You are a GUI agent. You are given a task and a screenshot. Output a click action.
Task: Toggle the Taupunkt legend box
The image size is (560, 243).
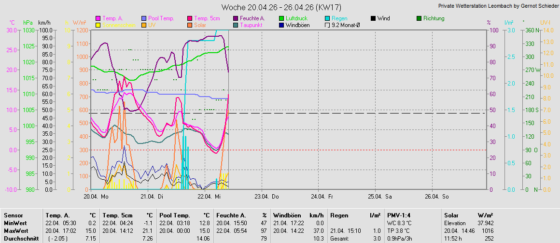(236, 25)
